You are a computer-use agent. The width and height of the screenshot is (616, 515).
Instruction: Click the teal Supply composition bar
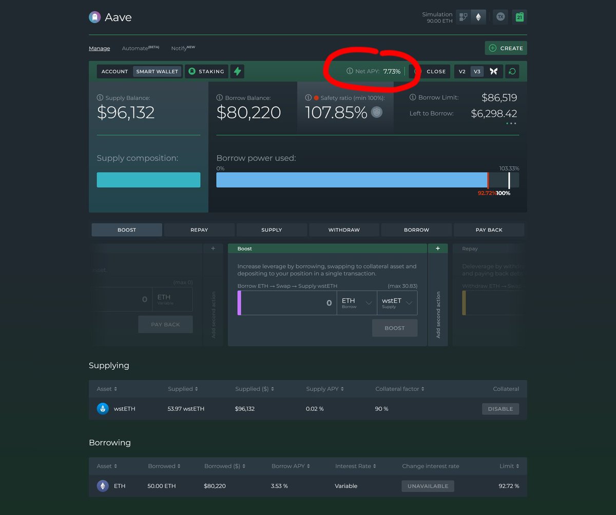pos(148,180)
